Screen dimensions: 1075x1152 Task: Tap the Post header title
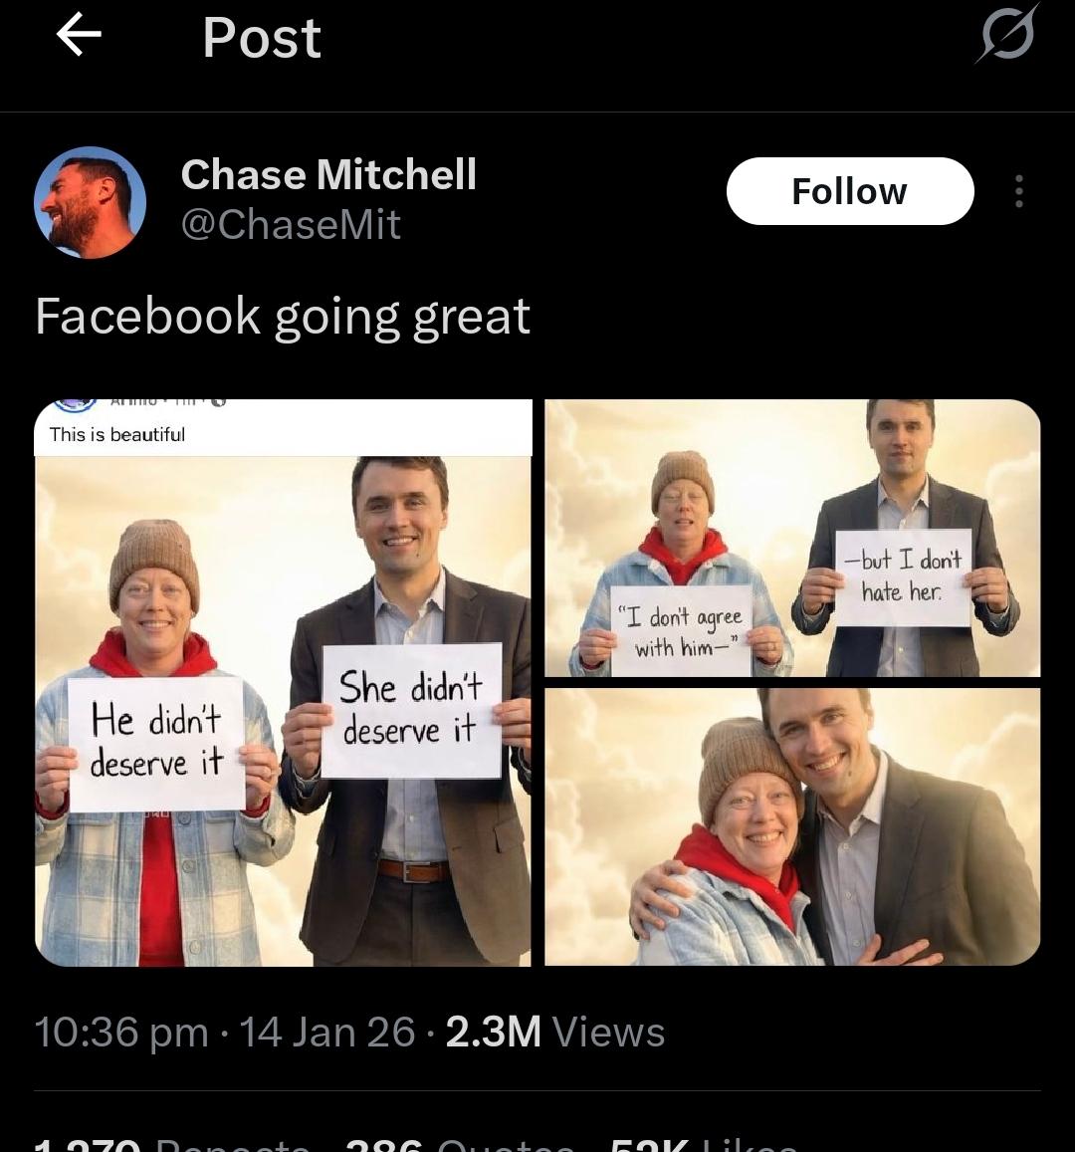click(262, 38)
